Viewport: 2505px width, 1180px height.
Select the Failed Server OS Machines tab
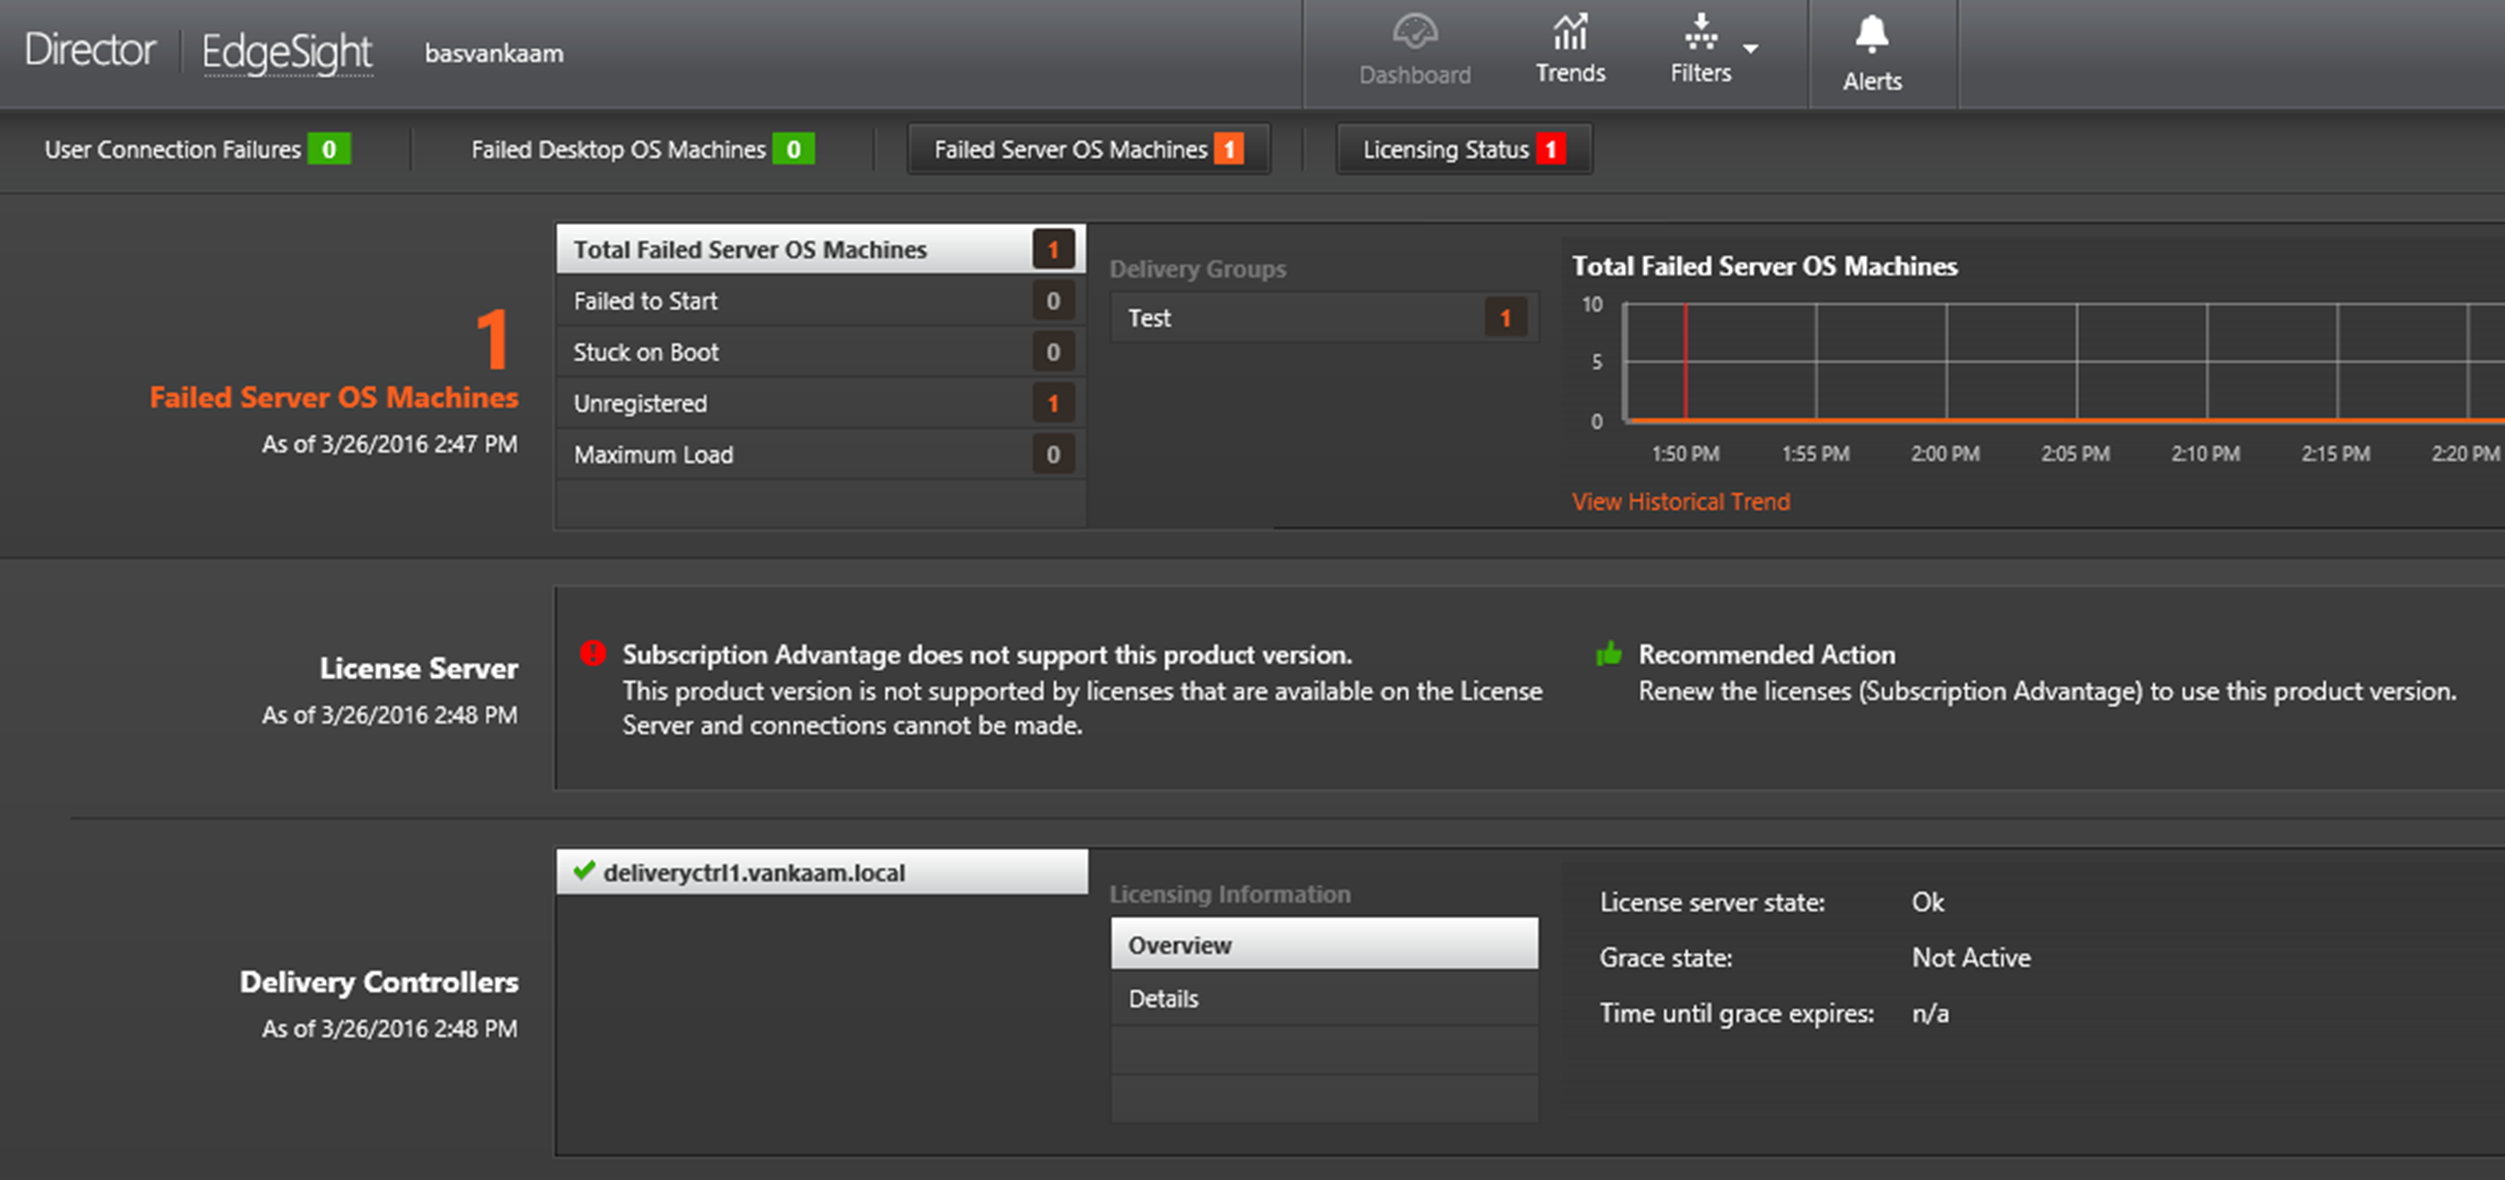pos(1089,149)
